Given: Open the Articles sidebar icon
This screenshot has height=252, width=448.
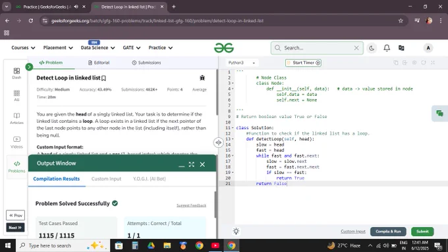Looking at the screenshot, I should tap(16, 118).
